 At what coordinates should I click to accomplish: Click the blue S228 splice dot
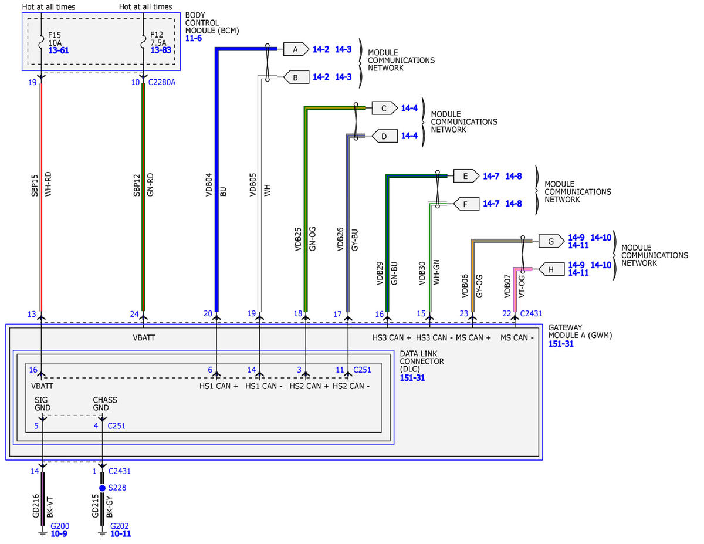[102, 488]
